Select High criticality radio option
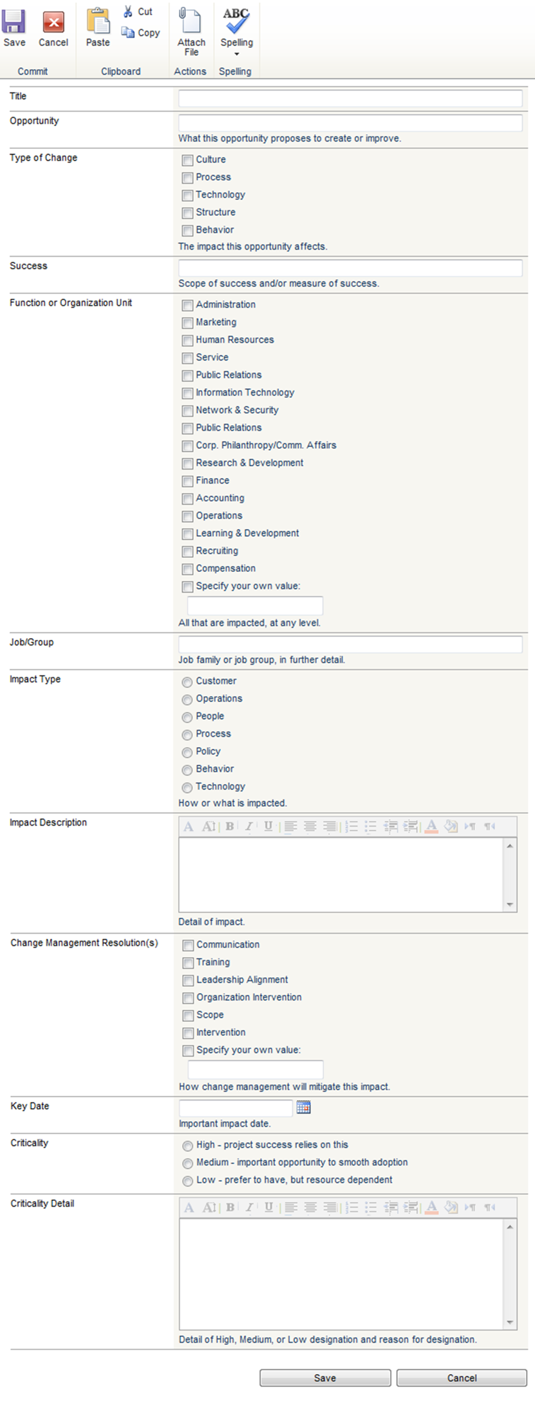 click(x=188, y=1146)
